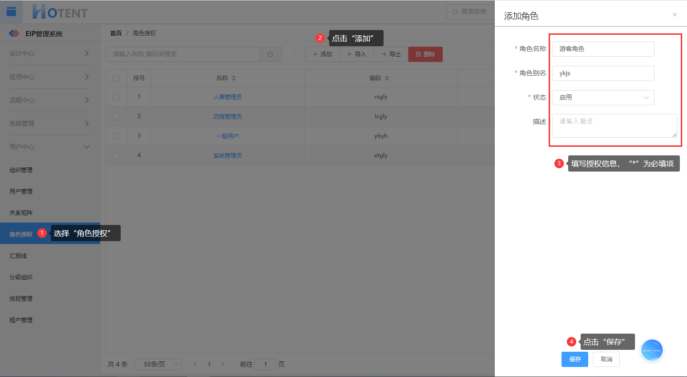Open 组织管理 from the sidebar
The image size is (687, 377).
(x=21, y=170)
